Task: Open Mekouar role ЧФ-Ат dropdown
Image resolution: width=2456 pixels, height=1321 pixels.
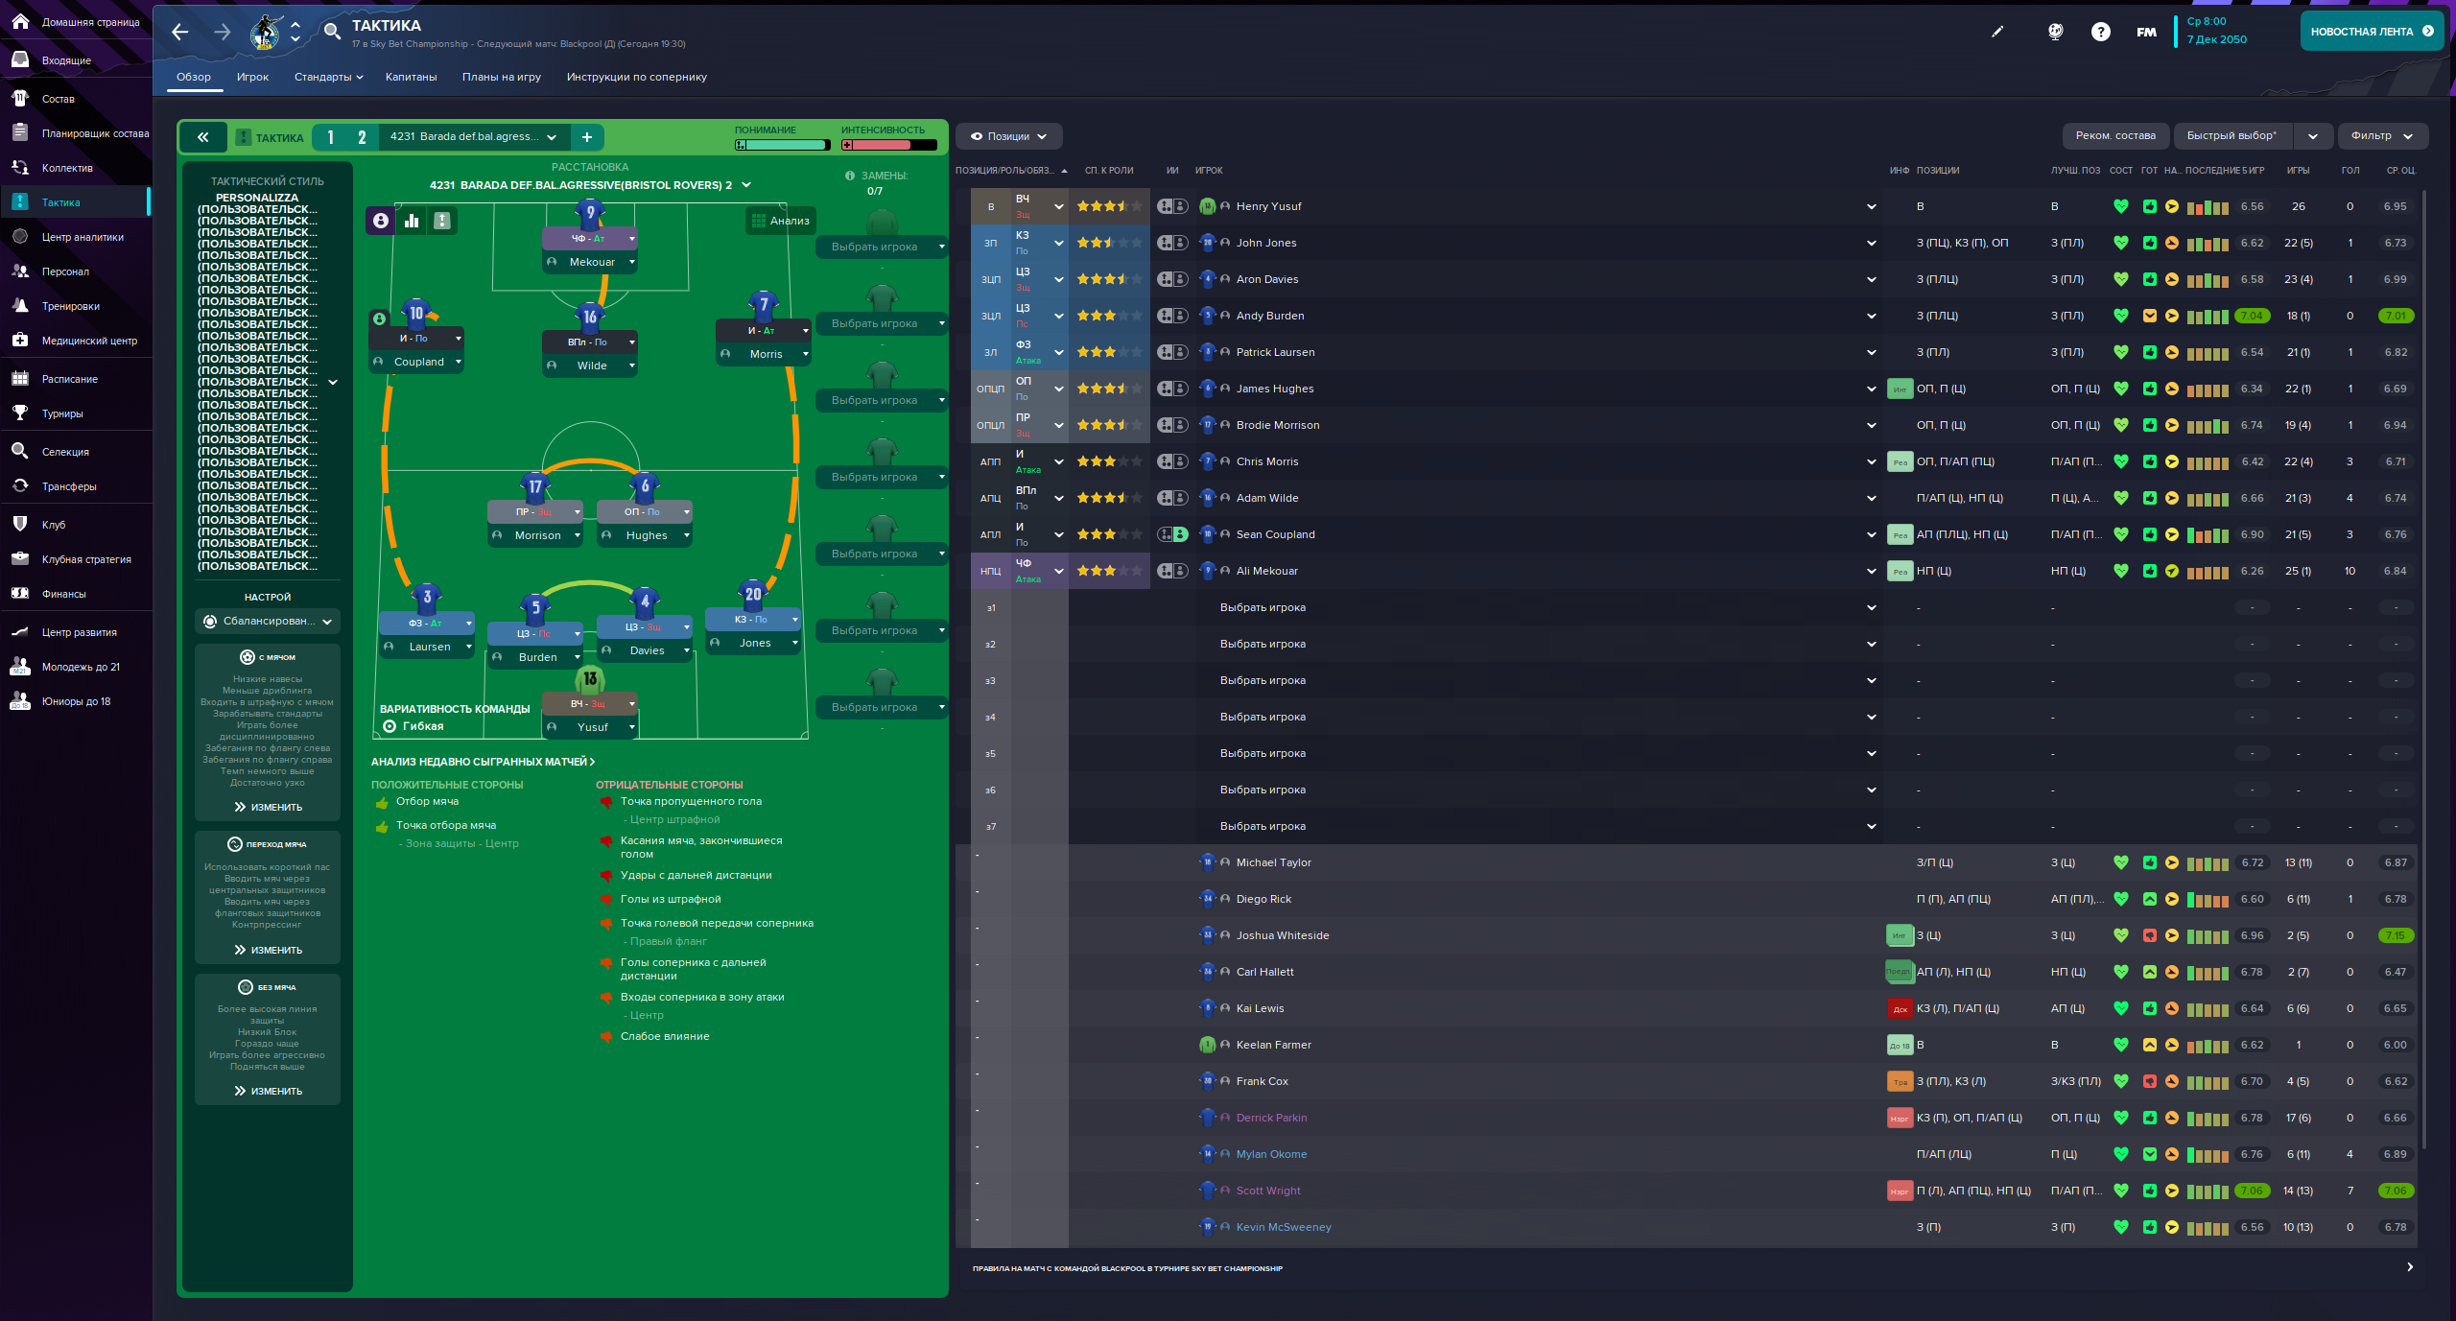Action: point(590,238)
